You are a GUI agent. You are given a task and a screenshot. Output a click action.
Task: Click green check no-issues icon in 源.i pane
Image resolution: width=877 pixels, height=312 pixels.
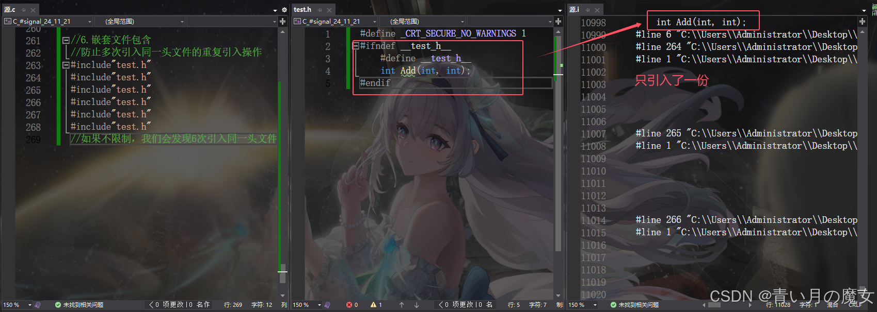[613, 305]
